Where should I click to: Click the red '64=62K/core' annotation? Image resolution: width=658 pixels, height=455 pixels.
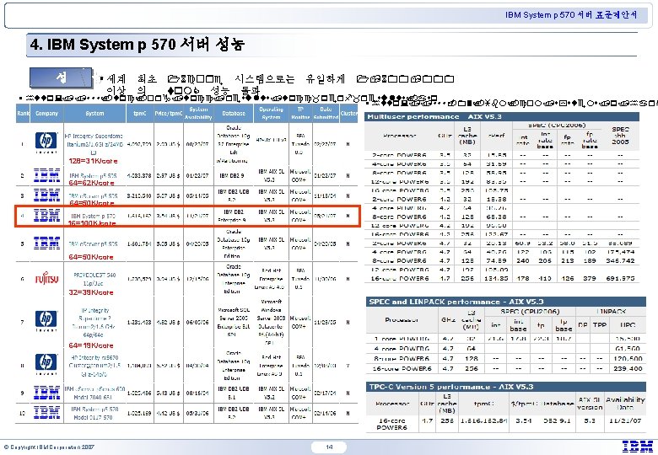[x=91, y=183]
